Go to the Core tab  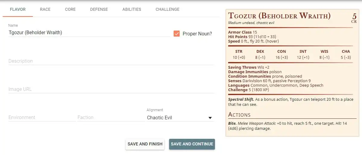70,10
